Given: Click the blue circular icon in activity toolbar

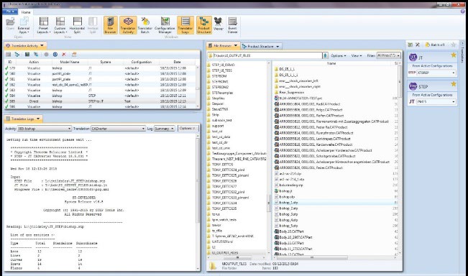Looking at the screenshot, I should pos(55,55).
